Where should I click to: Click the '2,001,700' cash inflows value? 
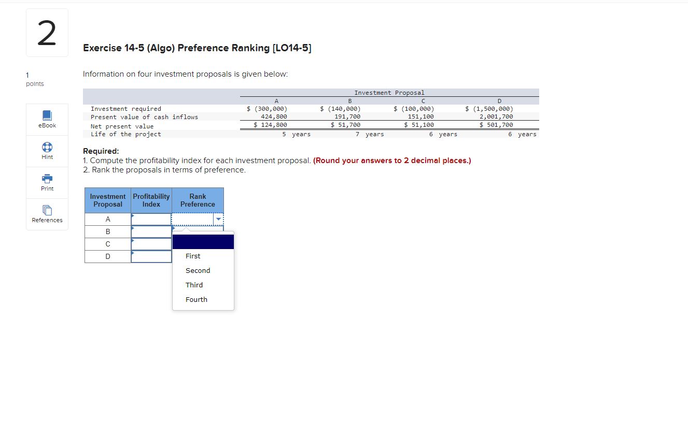pyautogui.click(x=496, y=117)
